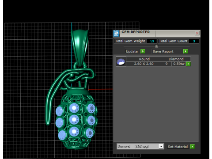Image resolution: width=212 pixels, height=159 pixels.
Task: Click the Total Gem Count value field
Action: (x=194, y=41)
